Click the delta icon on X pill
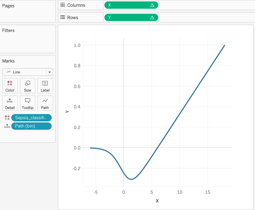 (x=152, y=5)
